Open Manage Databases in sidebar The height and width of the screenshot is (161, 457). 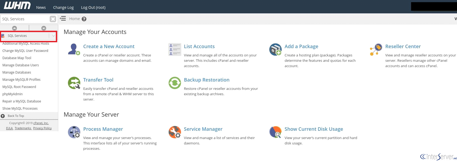point(17,72)
